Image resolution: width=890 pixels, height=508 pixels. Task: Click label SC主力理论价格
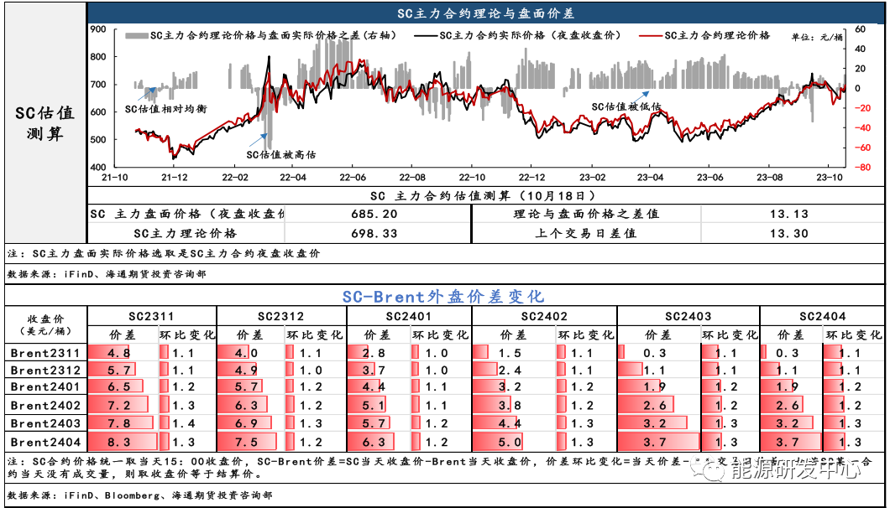click(186, 233)
